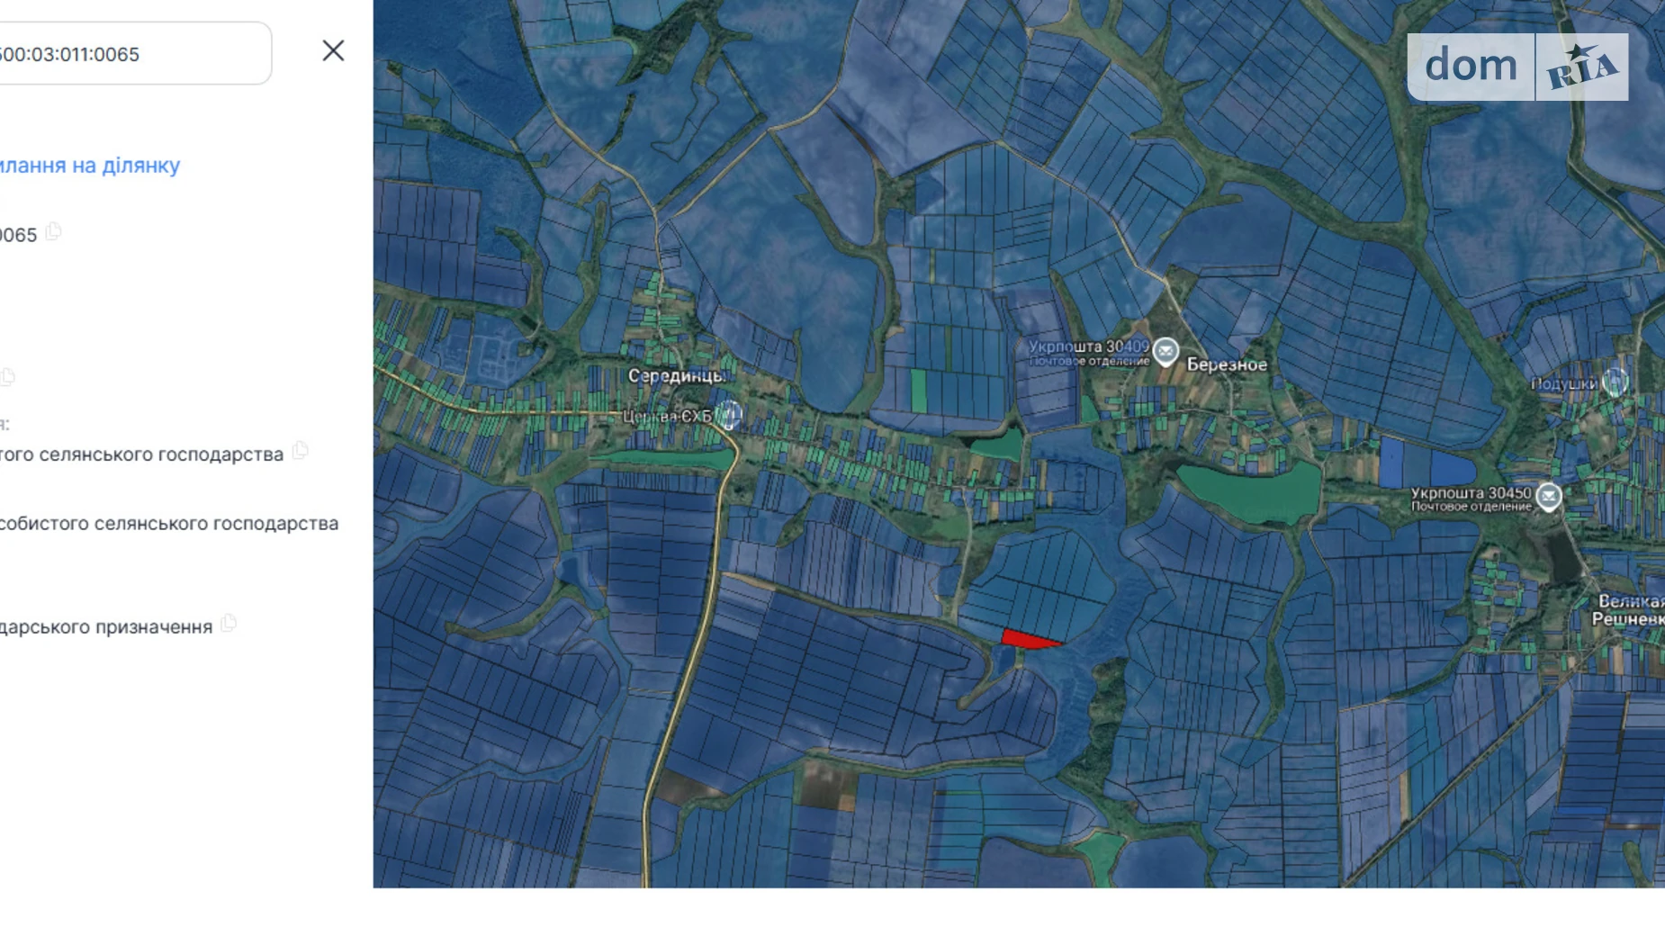Screen dimensions: 1665x936
Task: Select the red highlighted land parcel
Action: point(1026,639)
